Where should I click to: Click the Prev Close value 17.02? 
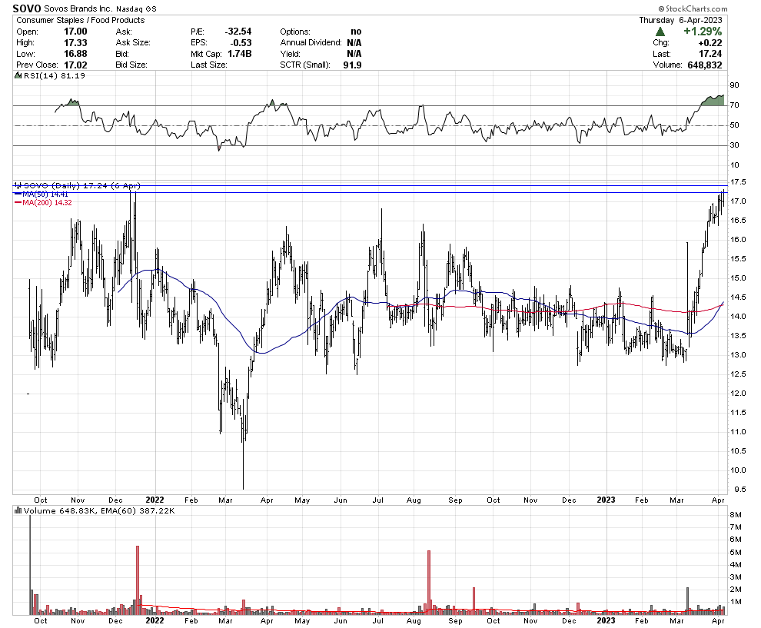tap(75, 65)
